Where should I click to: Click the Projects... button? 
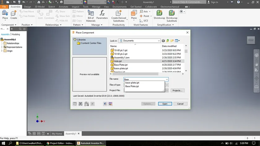point(177,91)
